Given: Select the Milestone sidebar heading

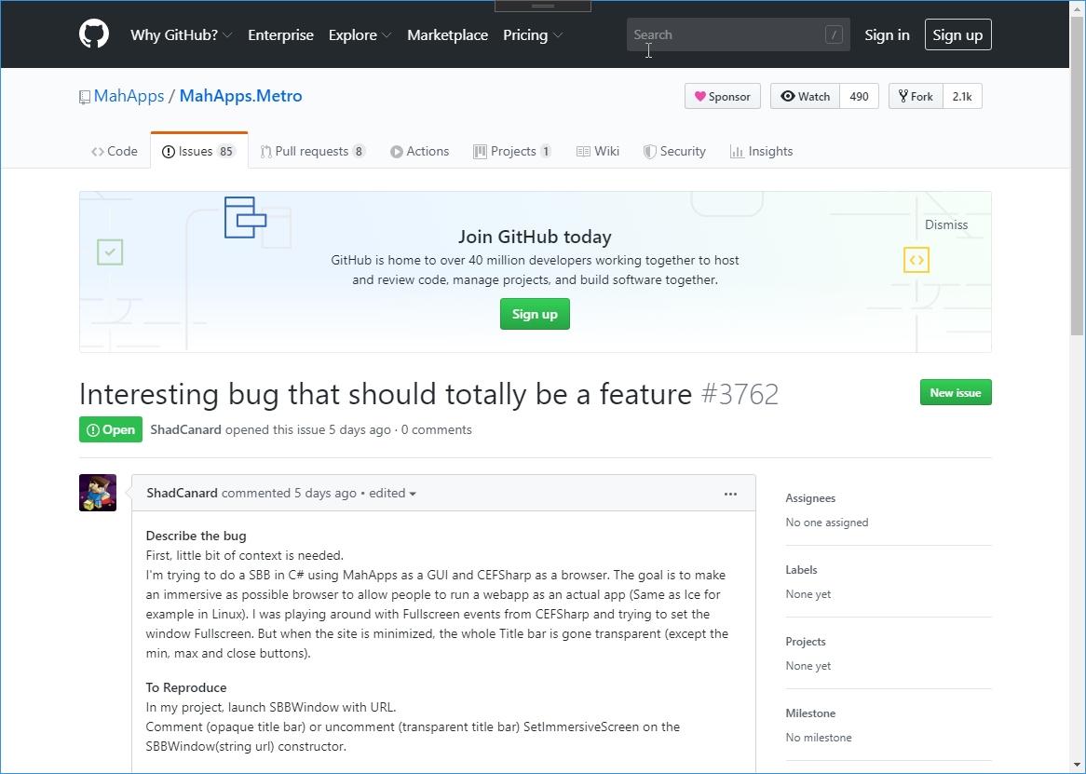Looking at the screenshot, I should click(x=810, y=713).
